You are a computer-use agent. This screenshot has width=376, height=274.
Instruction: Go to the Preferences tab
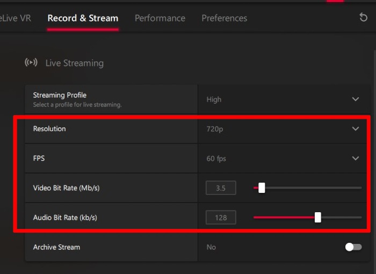[x=224, y=18]
